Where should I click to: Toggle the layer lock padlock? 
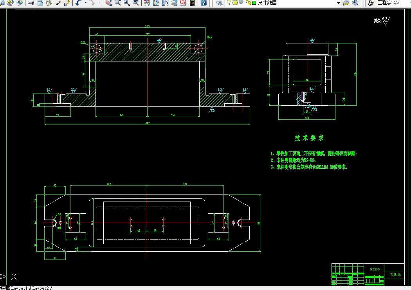(x=248, y=3)
